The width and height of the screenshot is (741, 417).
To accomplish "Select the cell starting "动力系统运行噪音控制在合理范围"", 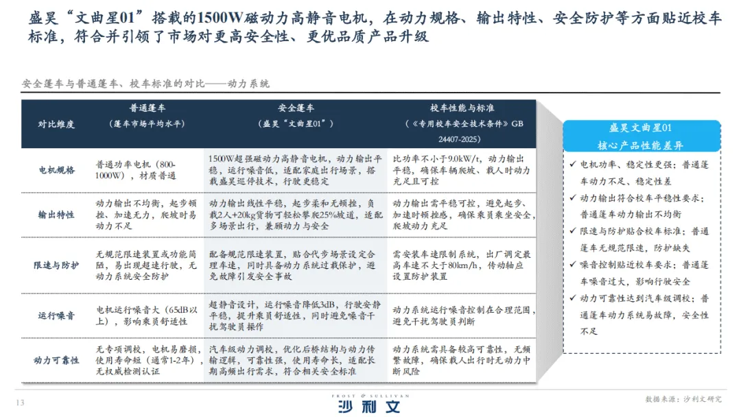I will [464, 316].
